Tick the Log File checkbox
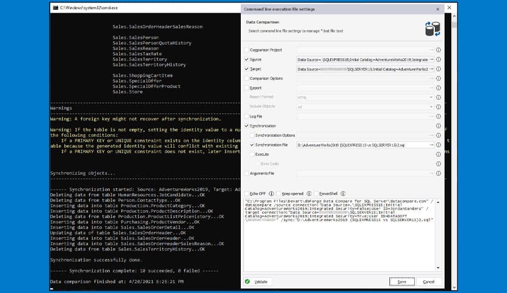 point(247,116)
